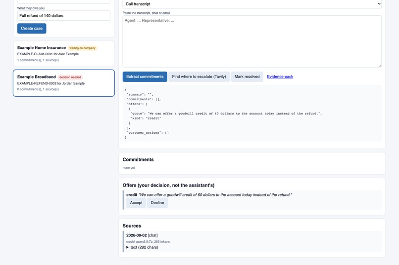This screenshot has height=265, width=399.
Task: Click the 'What they owe you' label
Action: [31, 8]
